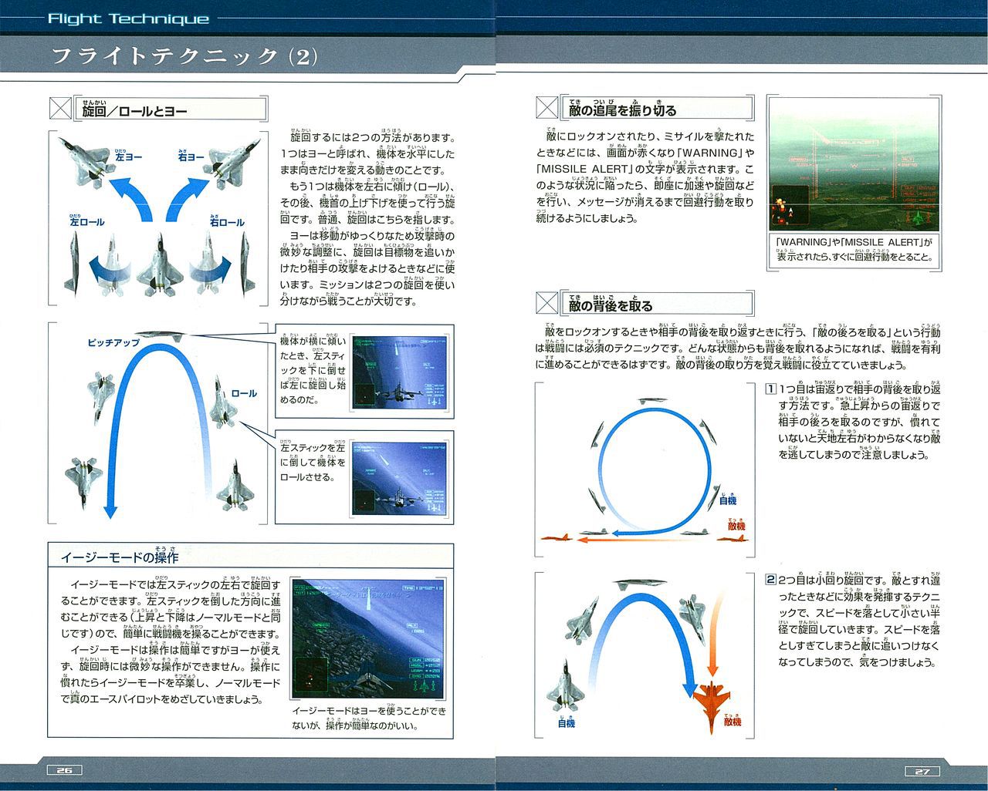Click the boxed number 1 step marker

770,389
